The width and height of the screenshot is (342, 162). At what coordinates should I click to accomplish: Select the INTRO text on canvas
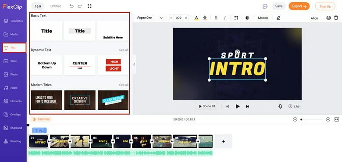237,69
